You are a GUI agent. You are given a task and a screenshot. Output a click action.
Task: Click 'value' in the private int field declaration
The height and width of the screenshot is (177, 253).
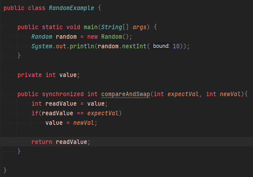click(68, 75)
